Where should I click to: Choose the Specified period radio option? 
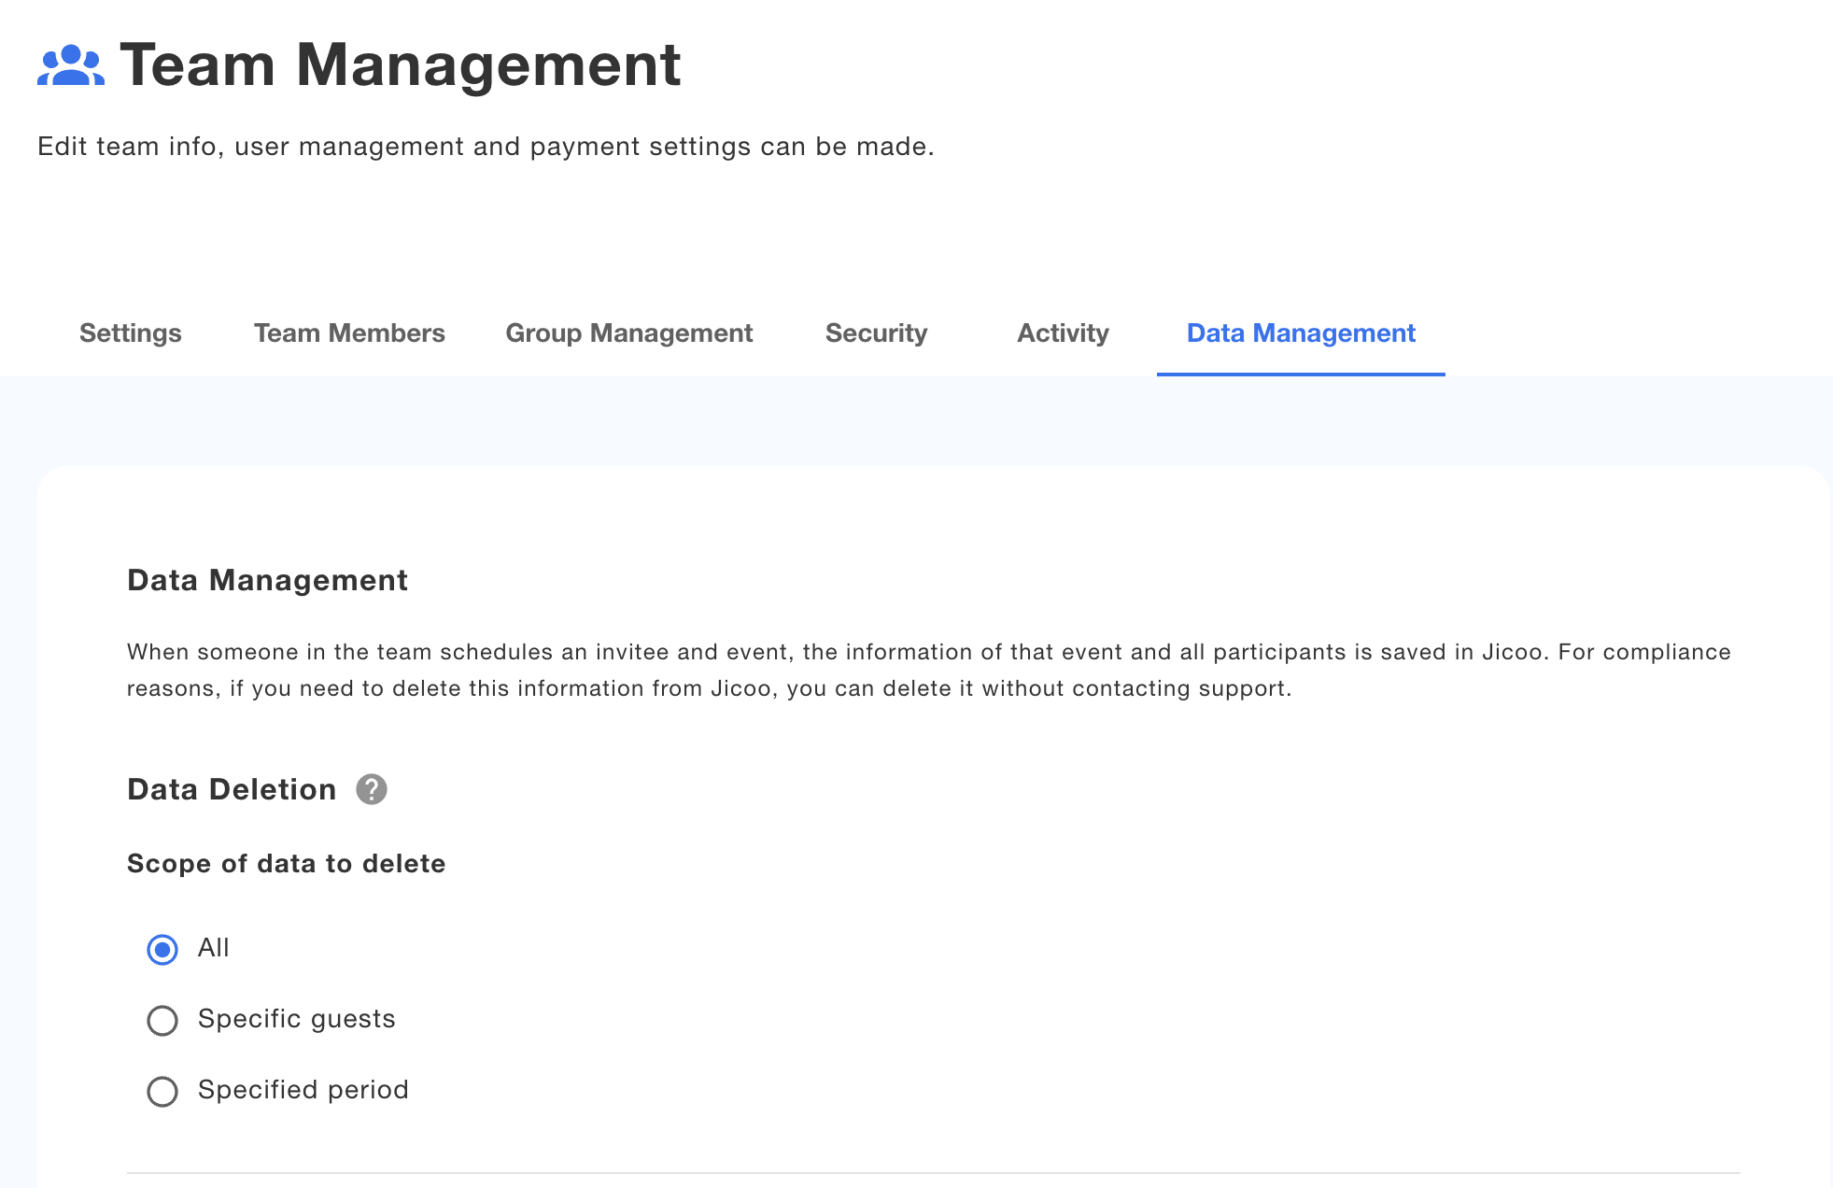point(162,1092)
